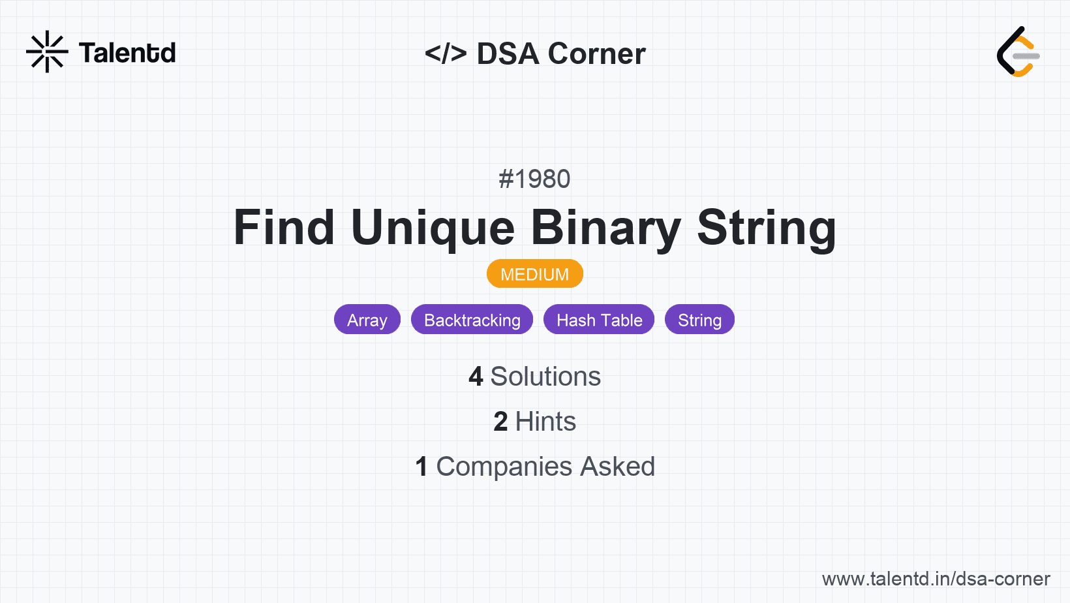The height and width of the screenshot is (603, 1070).
Task: Click the bold number 4 before Solutions
Action: [476, 377]
